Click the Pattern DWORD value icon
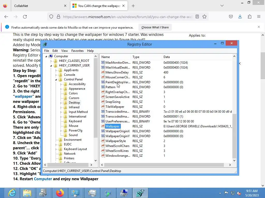265x198 pixels. (103, 87)
